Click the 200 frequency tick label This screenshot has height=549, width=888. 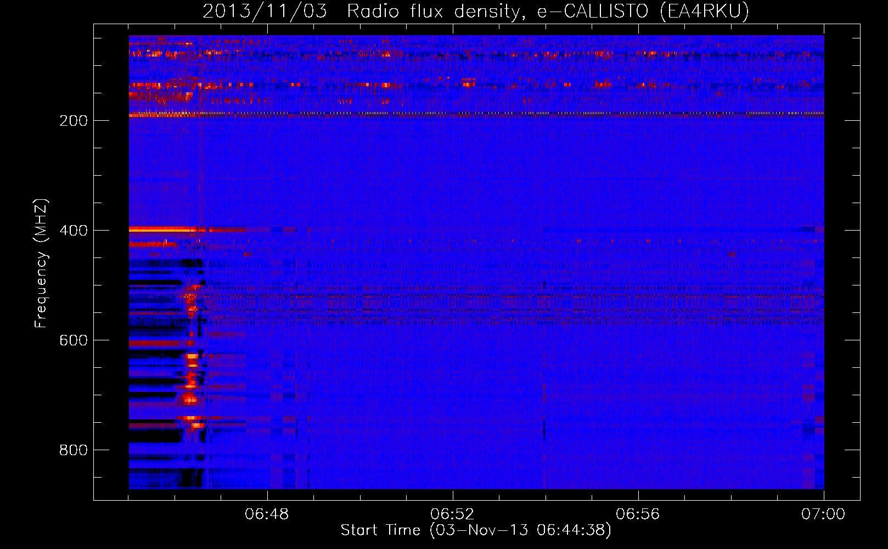point(74,121)
